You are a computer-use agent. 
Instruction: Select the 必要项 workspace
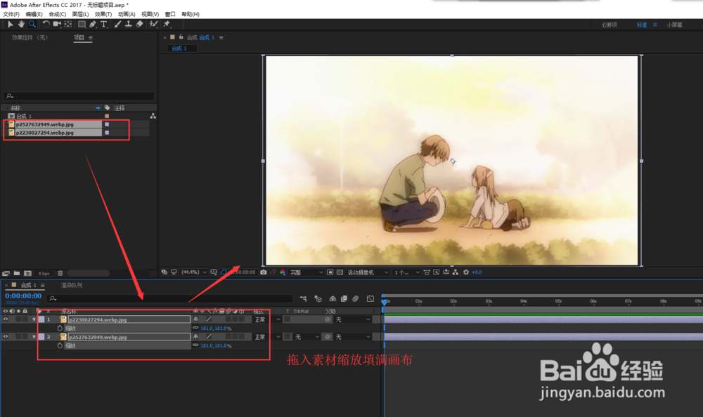point(610,25)
